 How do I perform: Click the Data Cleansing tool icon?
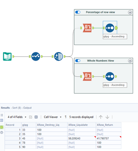coord(58,56)
